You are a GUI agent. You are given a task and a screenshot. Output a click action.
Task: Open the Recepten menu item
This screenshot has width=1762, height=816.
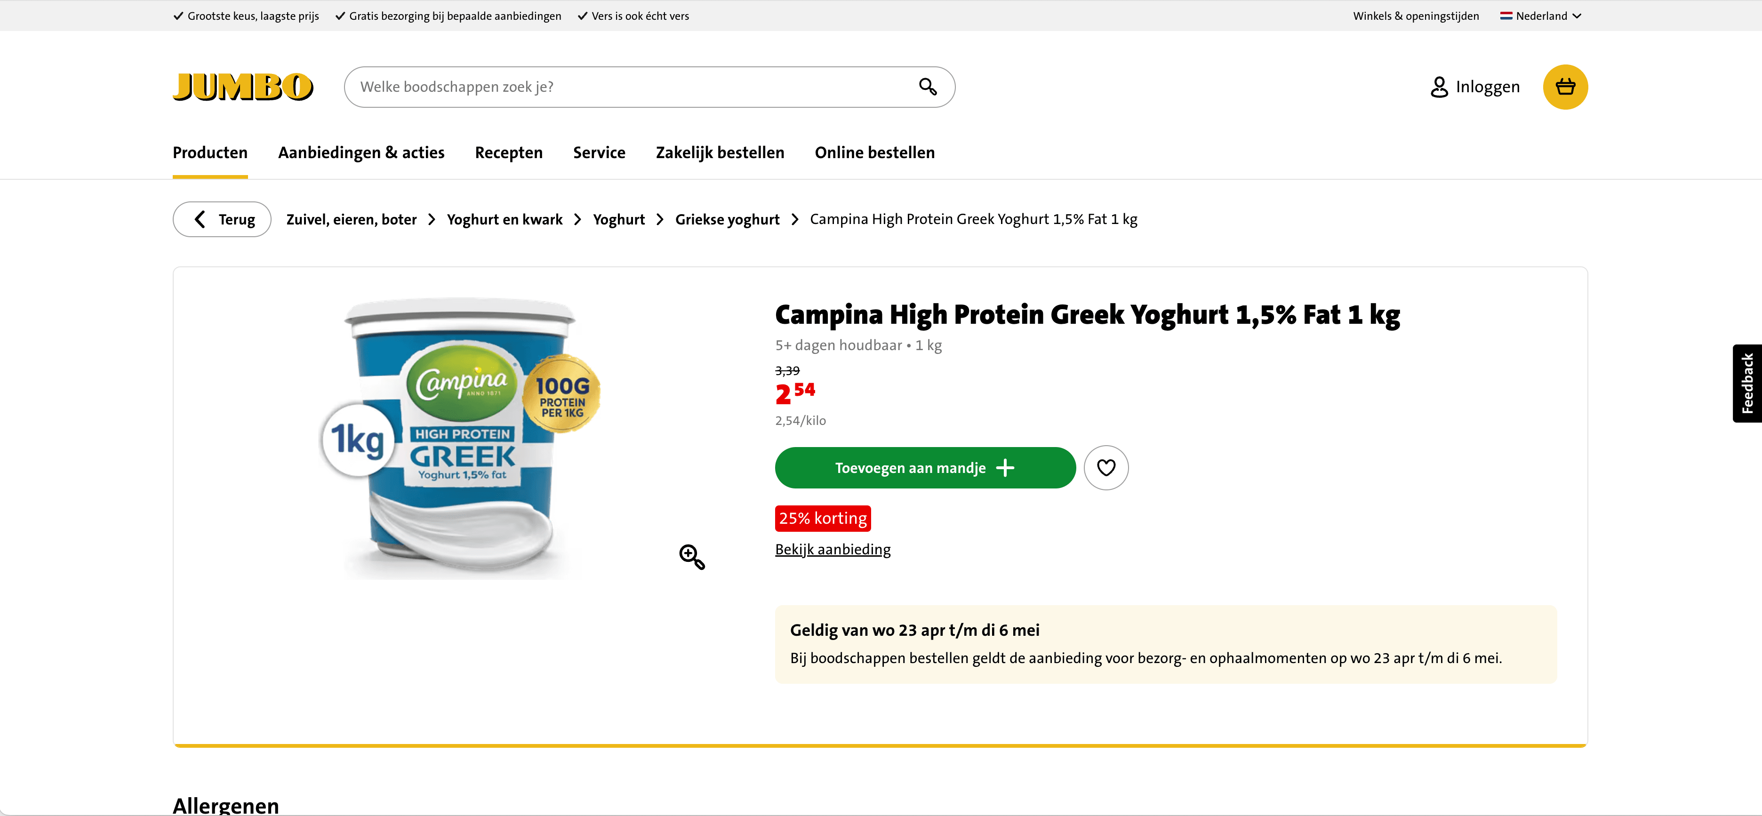(x=508, y=152)
